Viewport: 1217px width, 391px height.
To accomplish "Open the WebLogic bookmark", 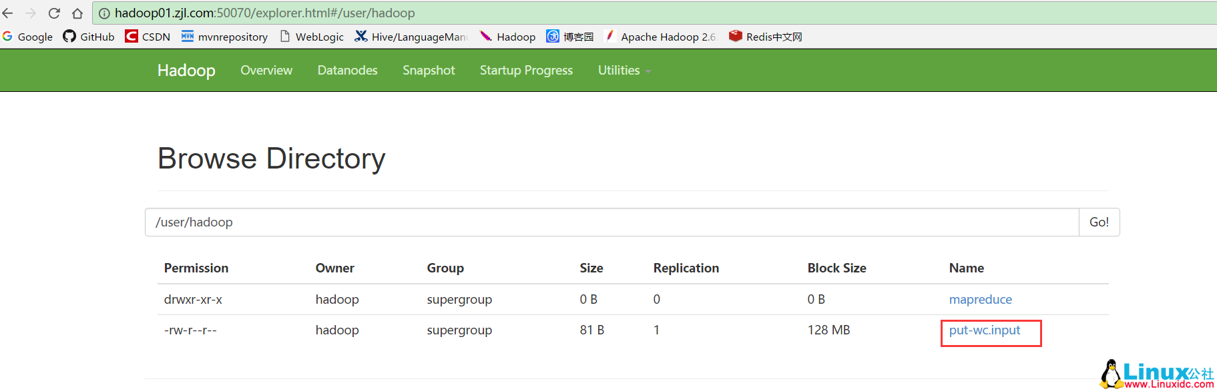I will click(311, 37).
